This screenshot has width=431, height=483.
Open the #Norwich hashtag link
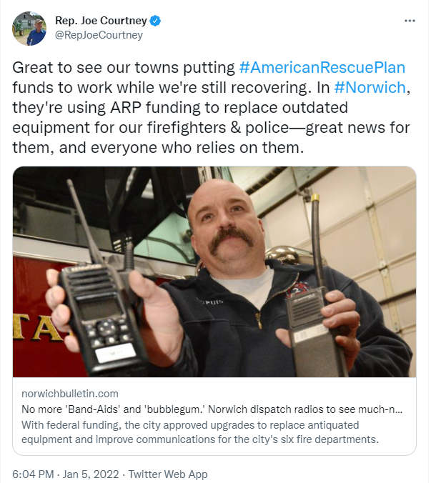370,87
